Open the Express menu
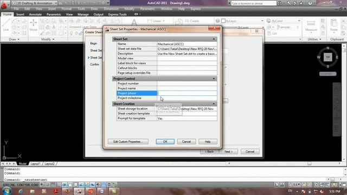The height and width of the screenshot is (195, 347). coord(195,9)
